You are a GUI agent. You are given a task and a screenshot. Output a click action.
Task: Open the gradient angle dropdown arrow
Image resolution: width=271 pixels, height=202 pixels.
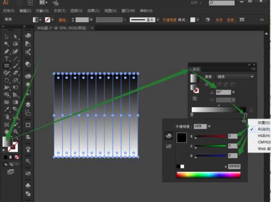point(234,92)
